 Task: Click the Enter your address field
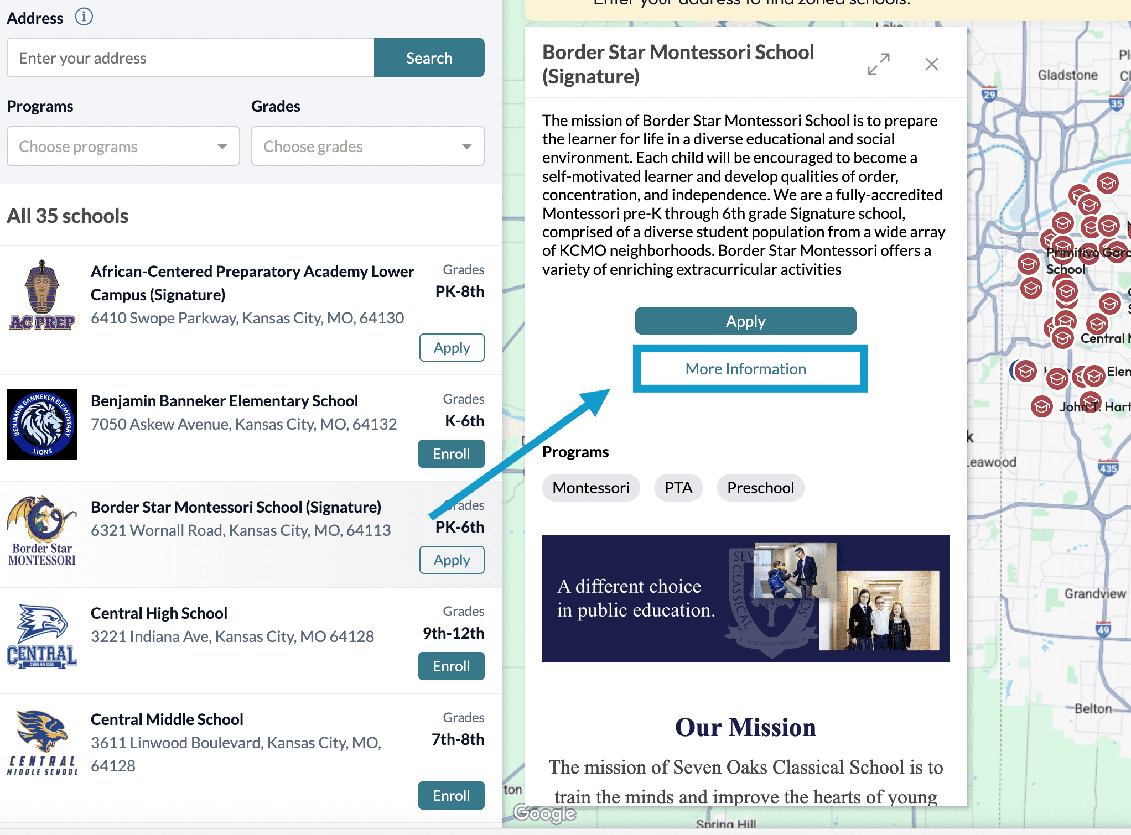[x=190, y=58]
